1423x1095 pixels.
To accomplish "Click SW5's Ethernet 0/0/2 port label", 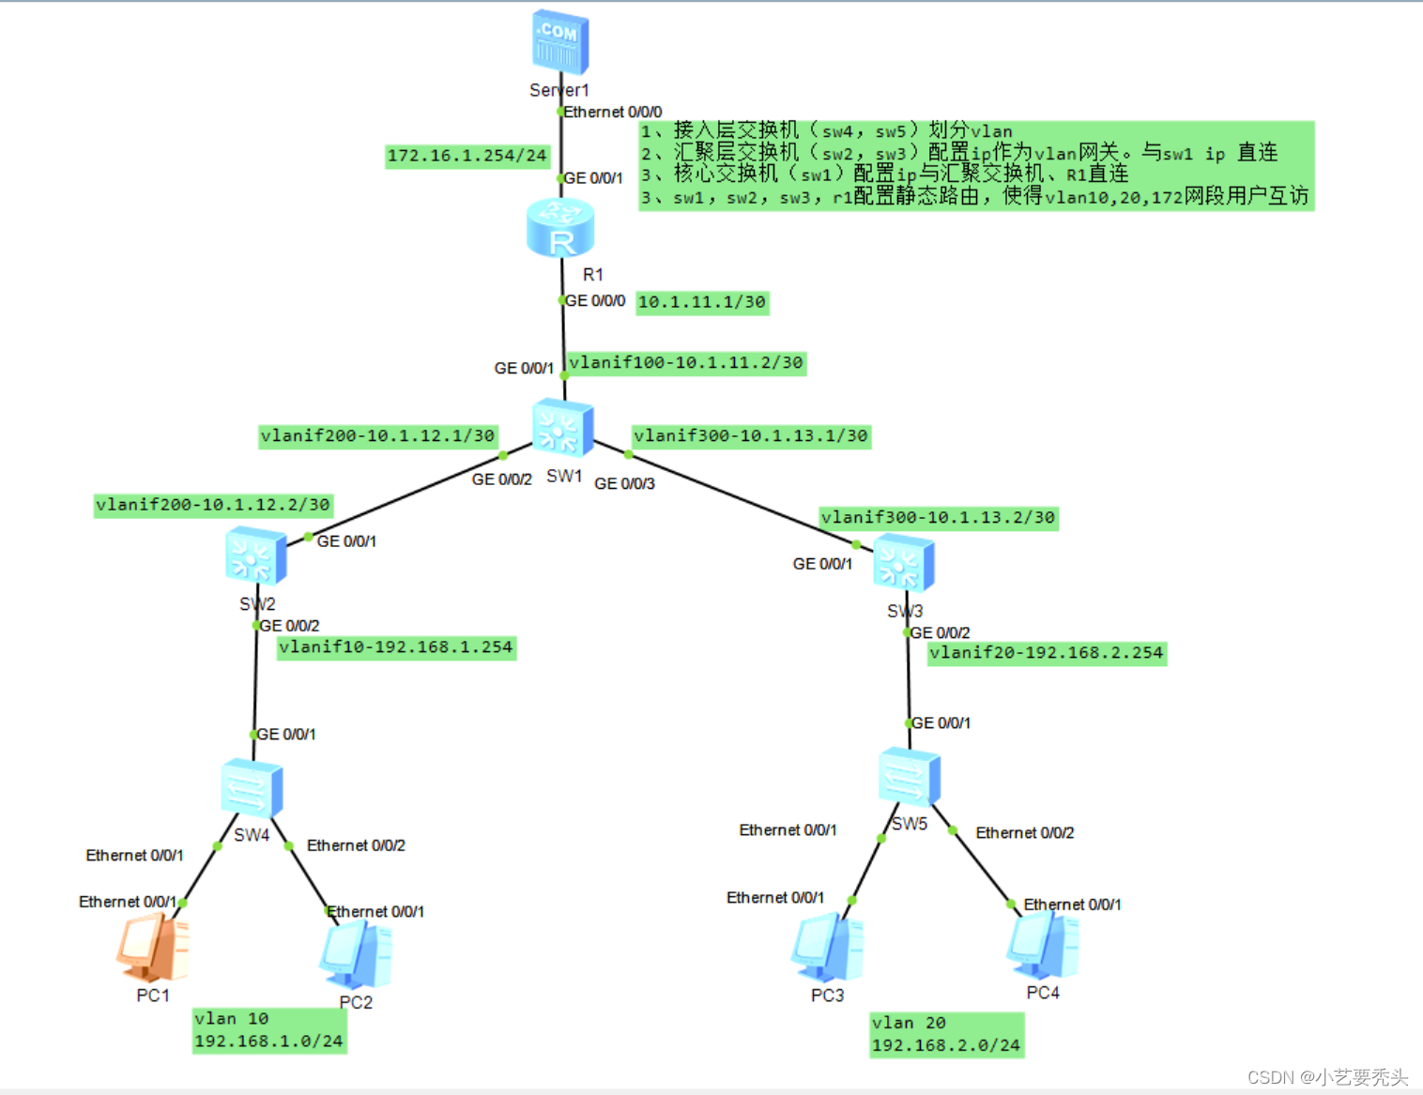I will [x=1025, y=833].
